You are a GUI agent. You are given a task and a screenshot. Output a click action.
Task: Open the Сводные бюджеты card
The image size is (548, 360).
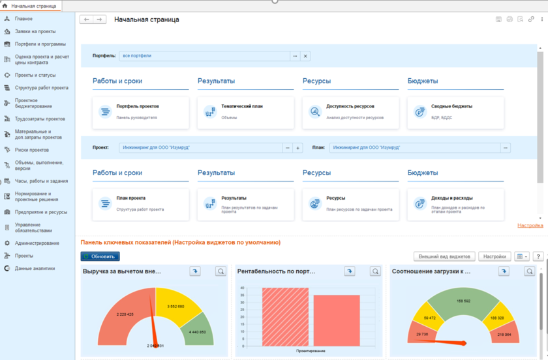455,111
